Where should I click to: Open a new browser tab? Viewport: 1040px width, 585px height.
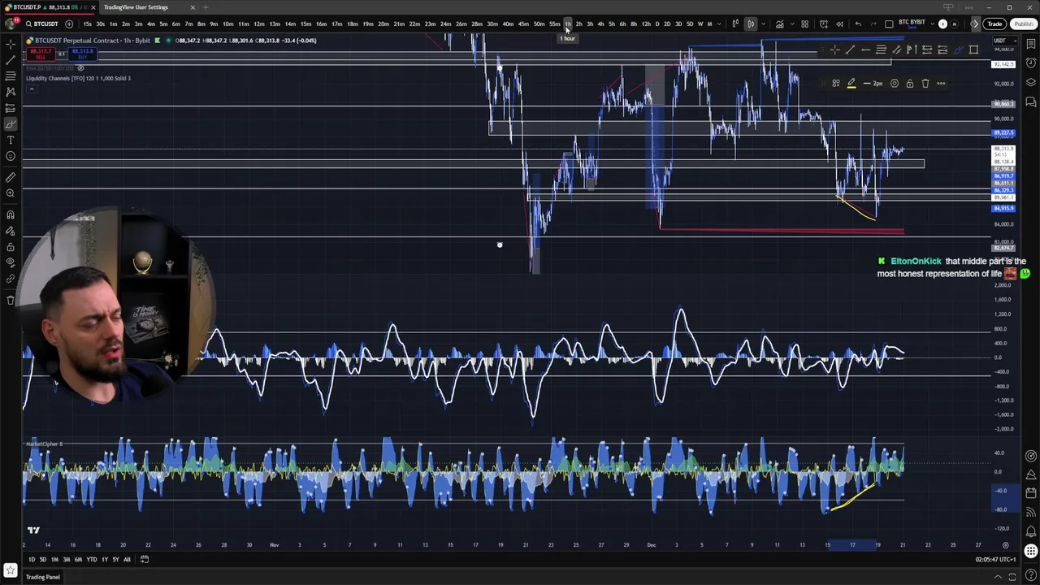pyautogui.click(x=206, y=7)
